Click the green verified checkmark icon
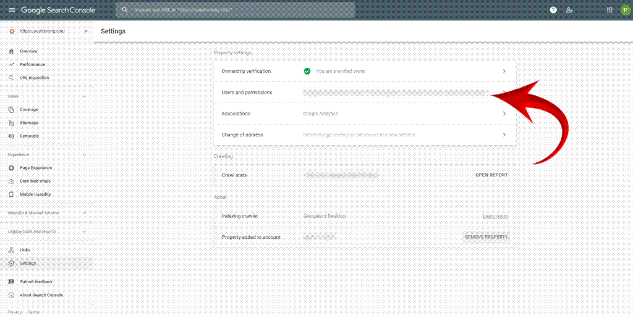This screenshot has height=316, width=633. pos(307,72)
